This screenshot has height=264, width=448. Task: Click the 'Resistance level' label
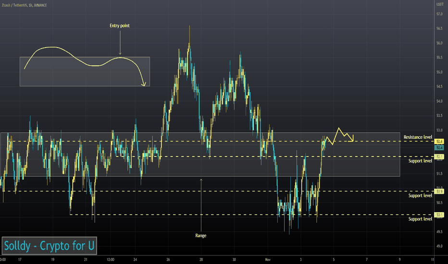[x=418, y=137]
